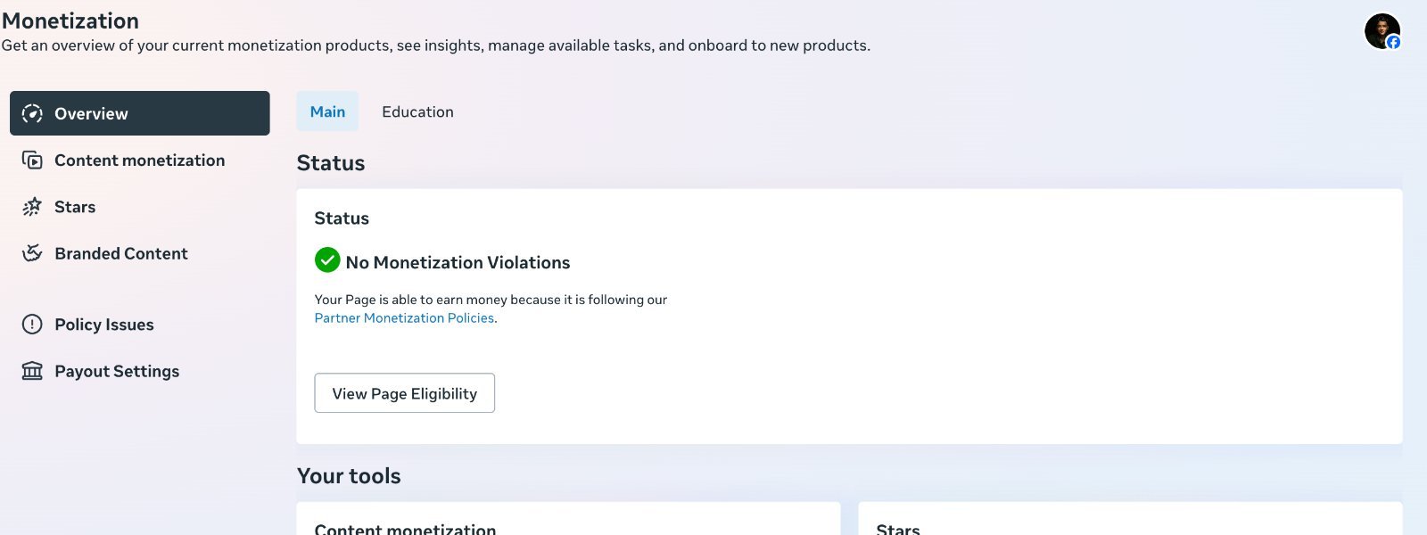
Task: Click the Your tools heading
Action: point(349,476)
